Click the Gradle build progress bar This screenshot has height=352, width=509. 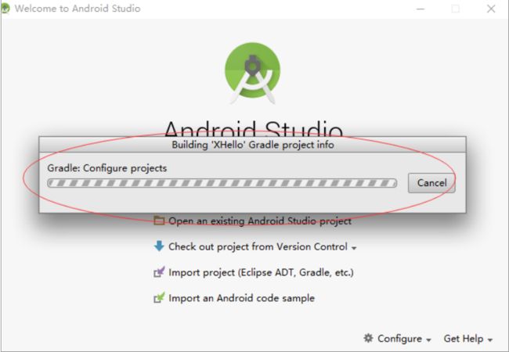click(x=222, y=183)
